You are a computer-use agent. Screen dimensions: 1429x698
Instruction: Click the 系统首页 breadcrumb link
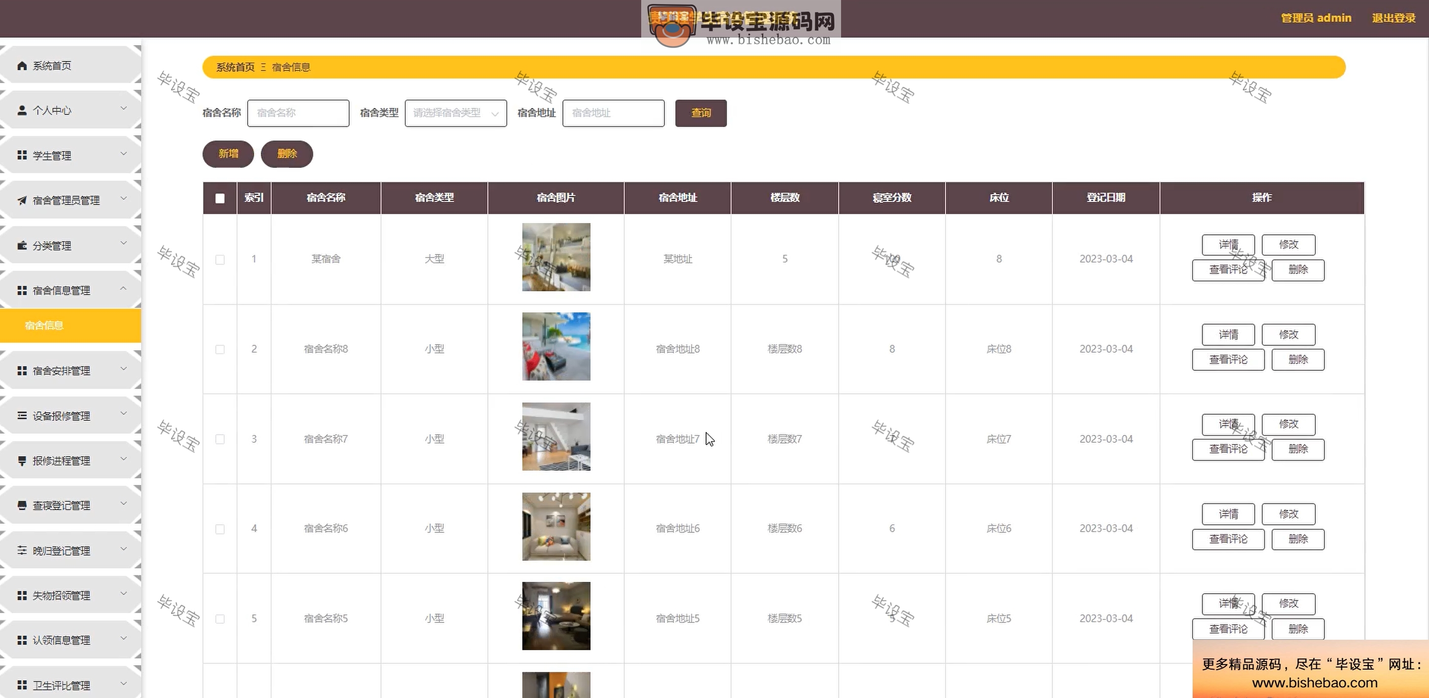tap(235, 67)
